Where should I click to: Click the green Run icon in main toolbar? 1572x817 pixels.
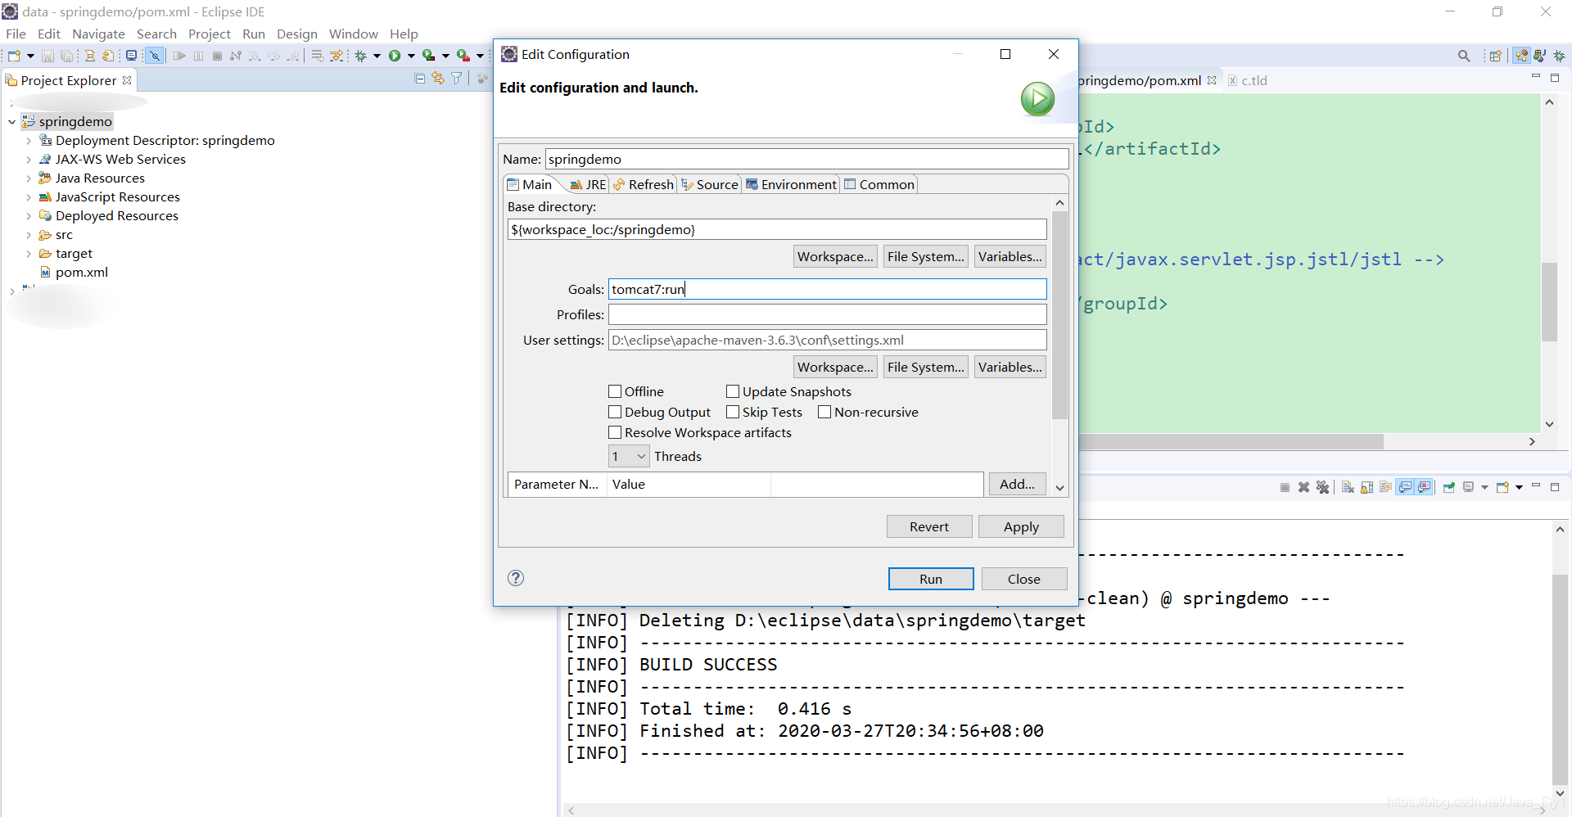coord(395,56)
